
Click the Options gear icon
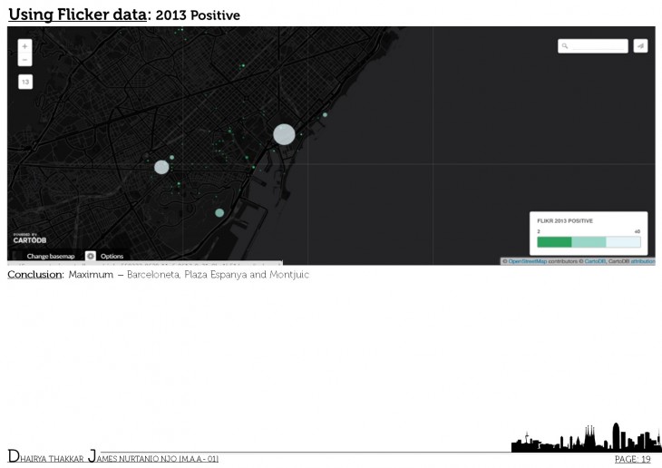click(x=91, y=257)
